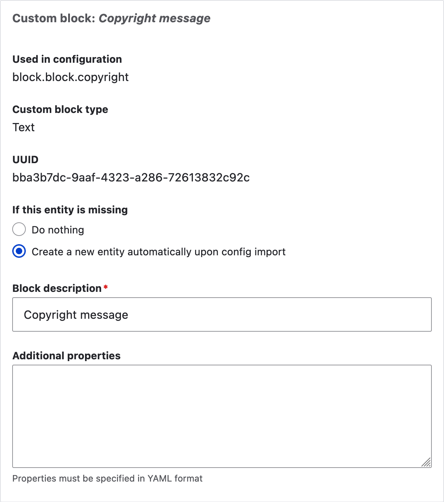Click the YAML format help text below the textarea
This screenshot has height=502, width=444.
[108, 478]
